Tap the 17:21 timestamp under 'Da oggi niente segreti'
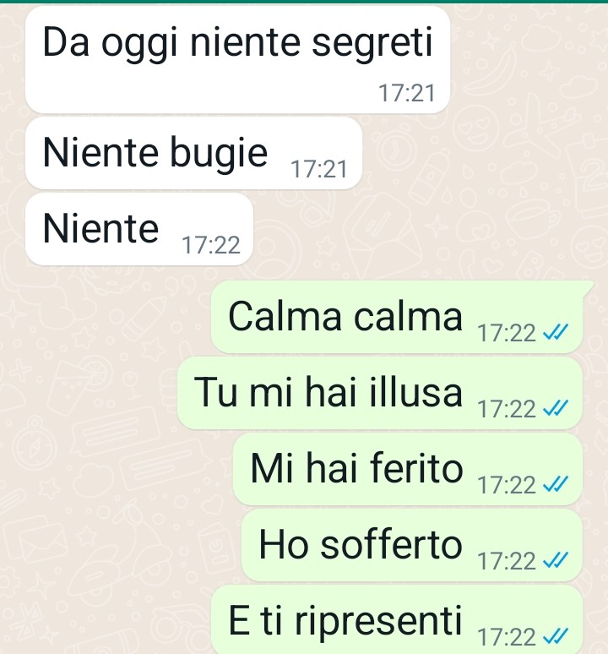608x654 pixels. coord(407,93)
